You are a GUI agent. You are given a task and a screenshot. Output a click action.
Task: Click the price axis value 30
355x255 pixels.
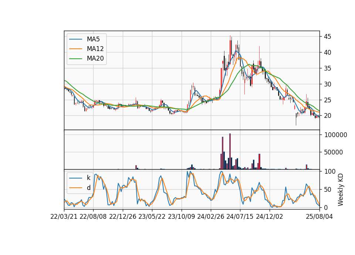click(327, 84)
